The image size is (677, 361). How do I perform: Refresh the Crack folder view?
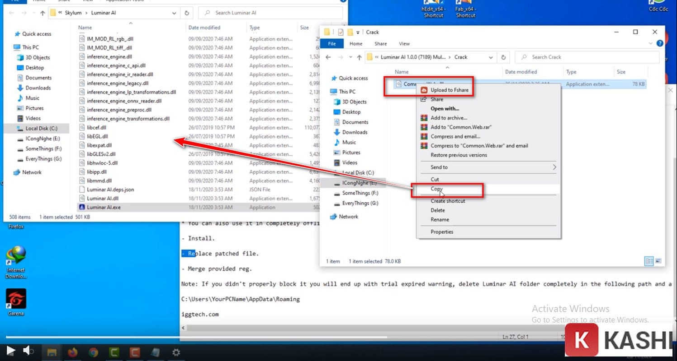click(x=503, y=57)
